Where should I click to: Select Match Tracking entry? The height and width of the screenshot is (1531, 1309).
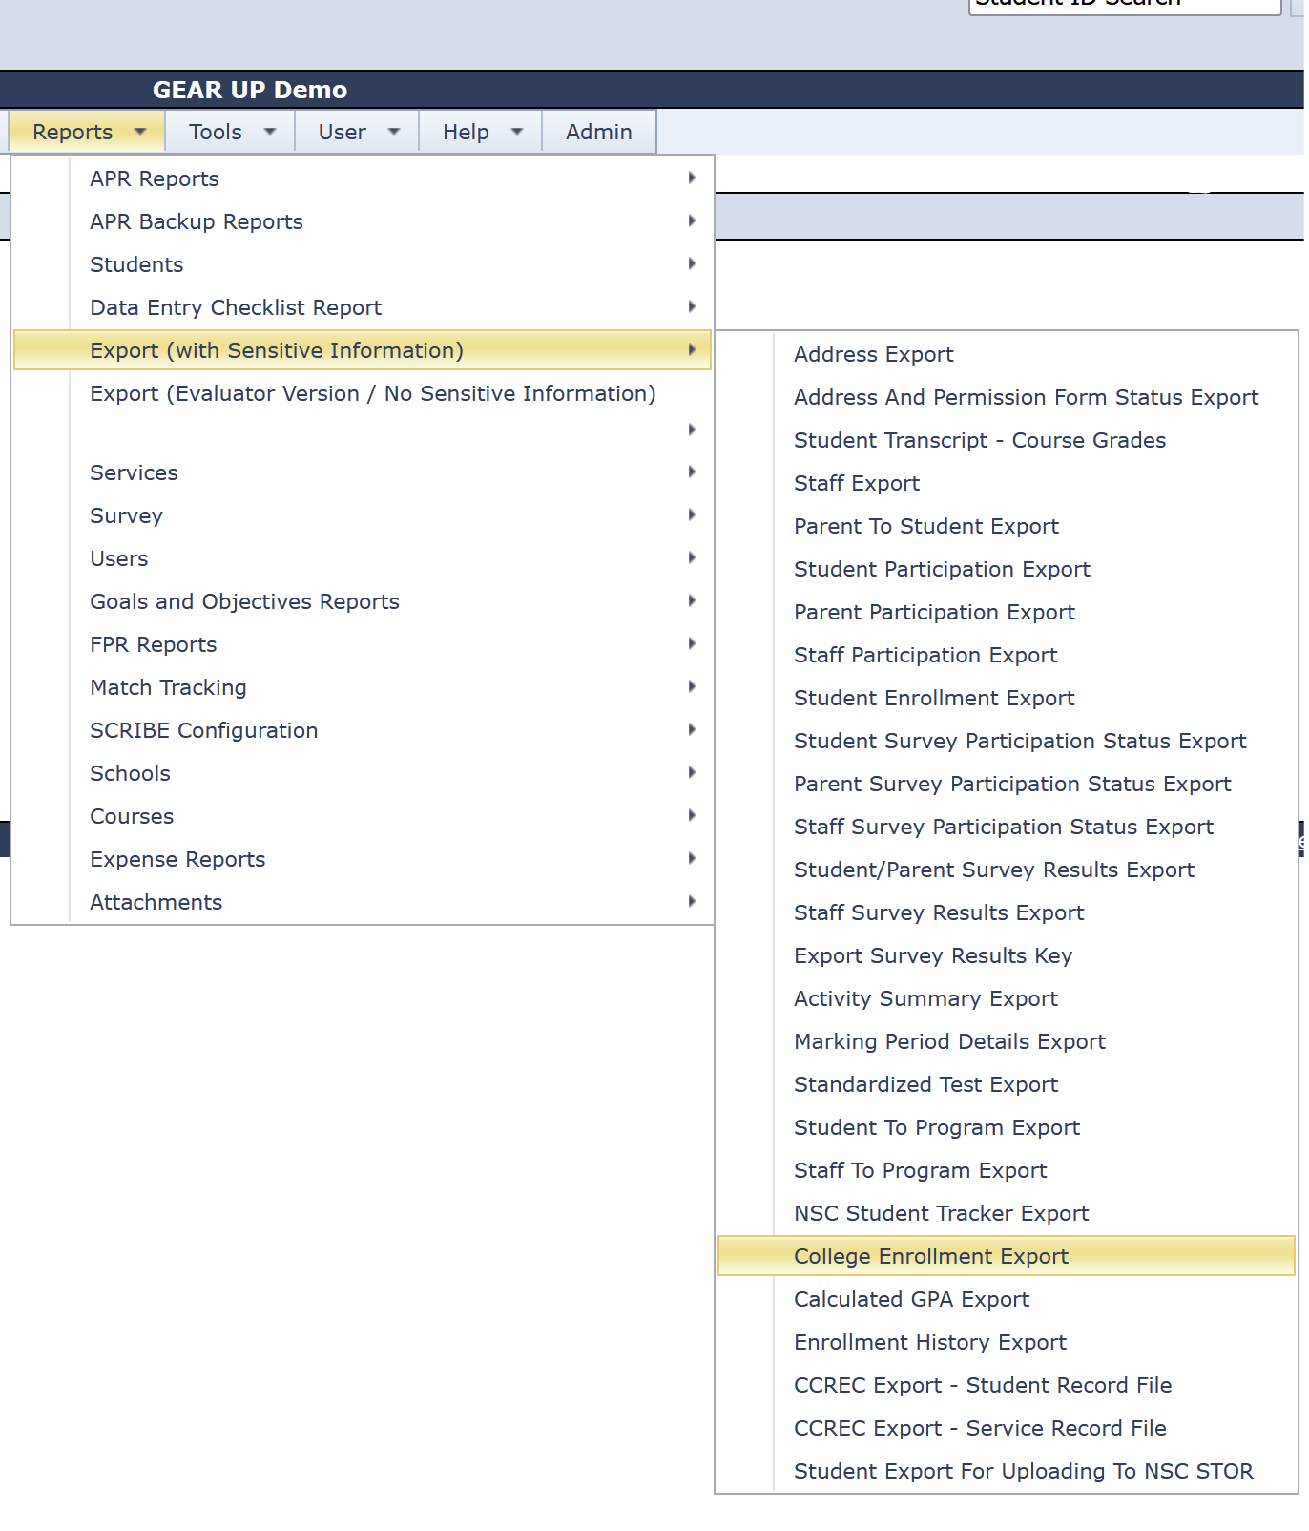coord(362,687)
